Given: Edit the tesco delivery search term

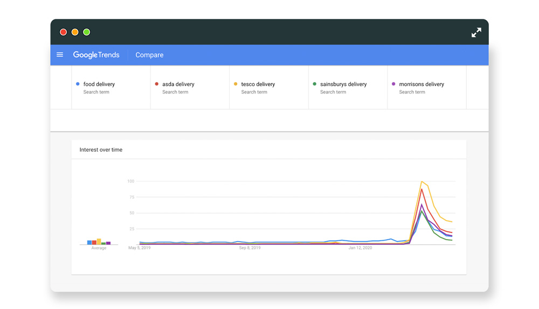Looking at the screenshot, I should coord(258,85).
